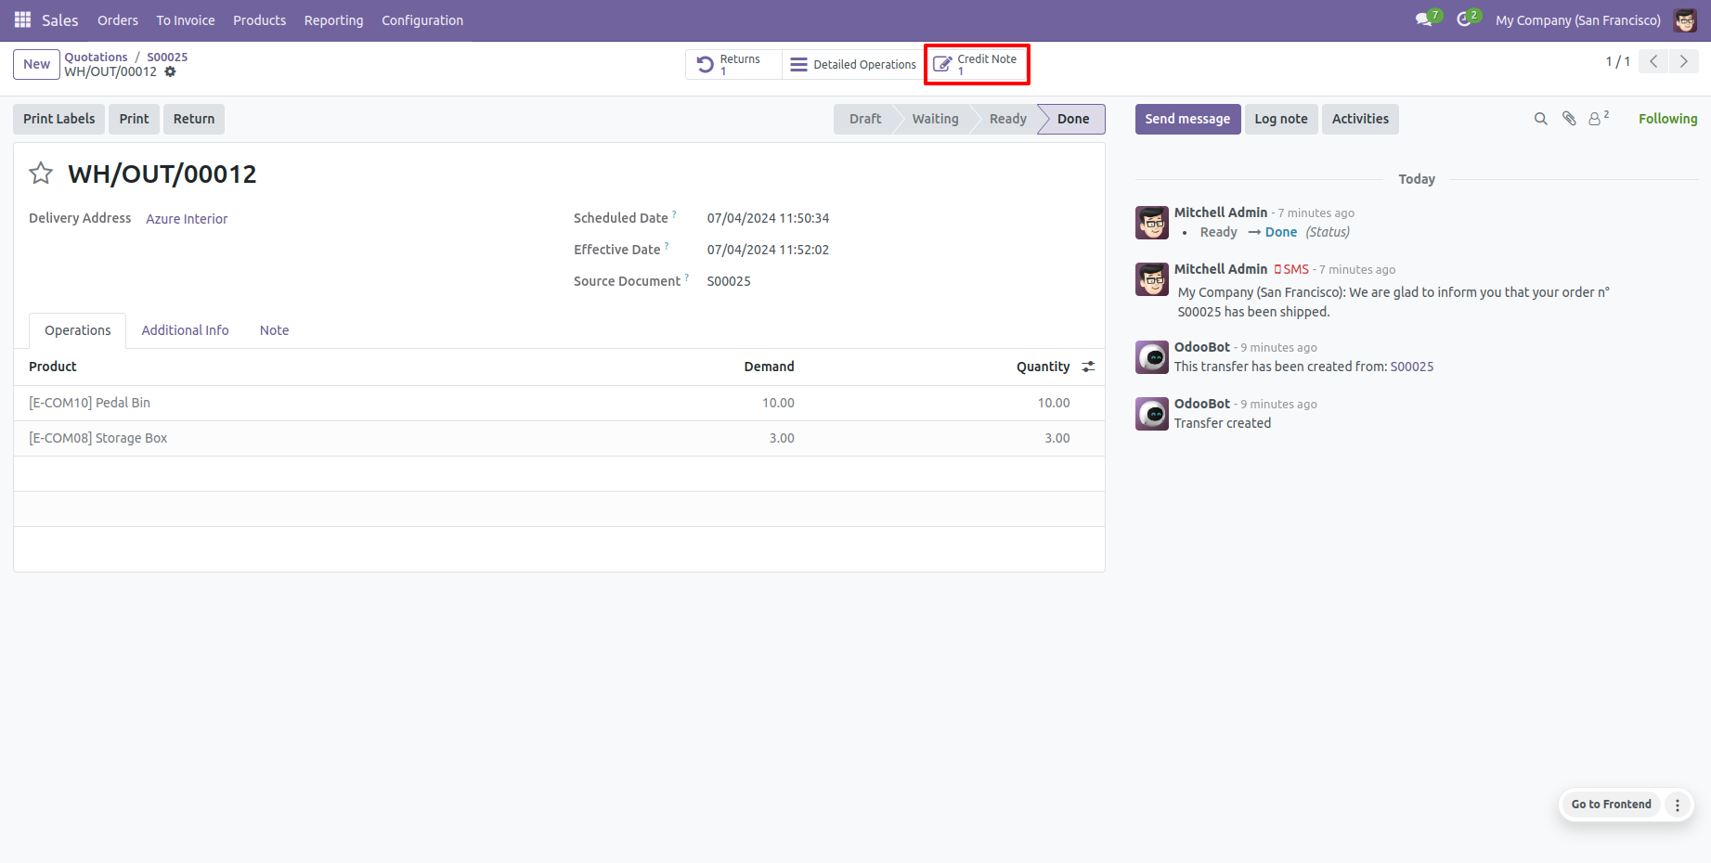Viewport: 1711px width, 863px height.
Task: Open the user avatar menu
Action: [x=1685, y=20]
